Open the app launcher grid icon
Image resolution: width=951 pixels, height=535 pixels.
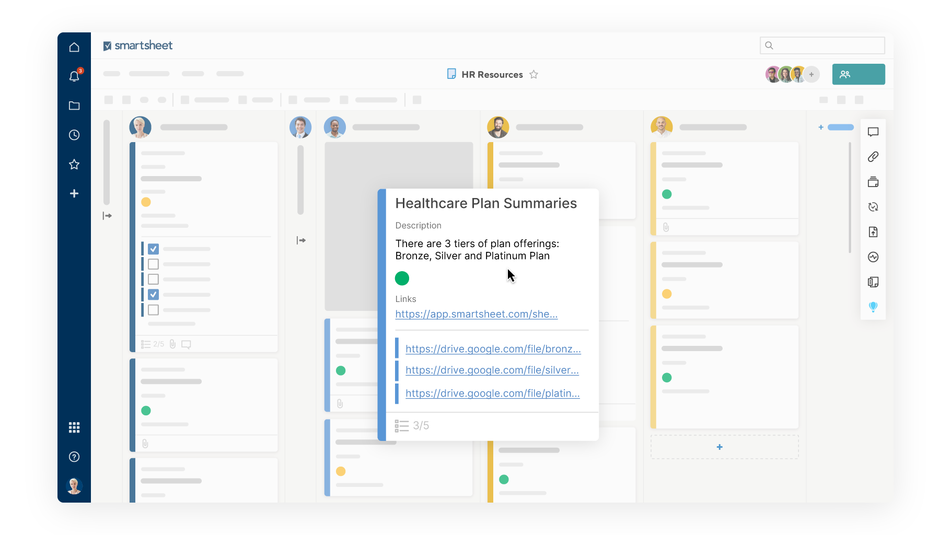(74, 427)
